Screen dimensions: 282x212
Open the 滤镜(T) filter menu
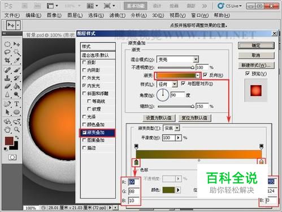click(118, 15)
